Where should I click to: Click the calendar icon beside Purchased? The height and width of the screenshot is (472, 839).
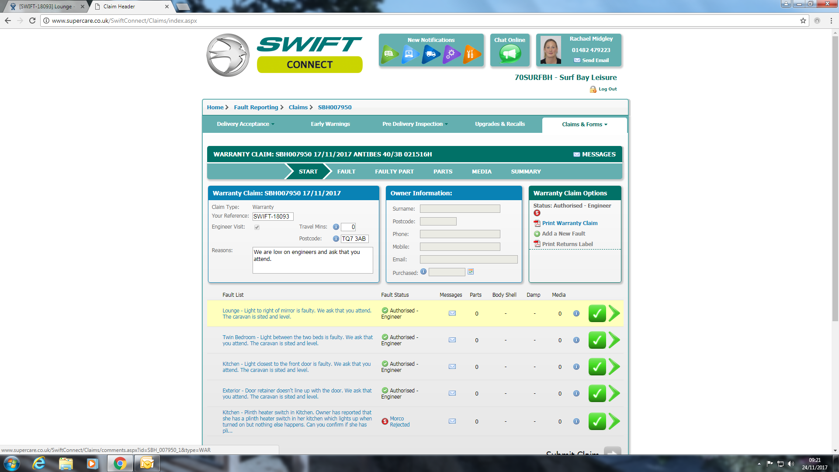point(471,272)
